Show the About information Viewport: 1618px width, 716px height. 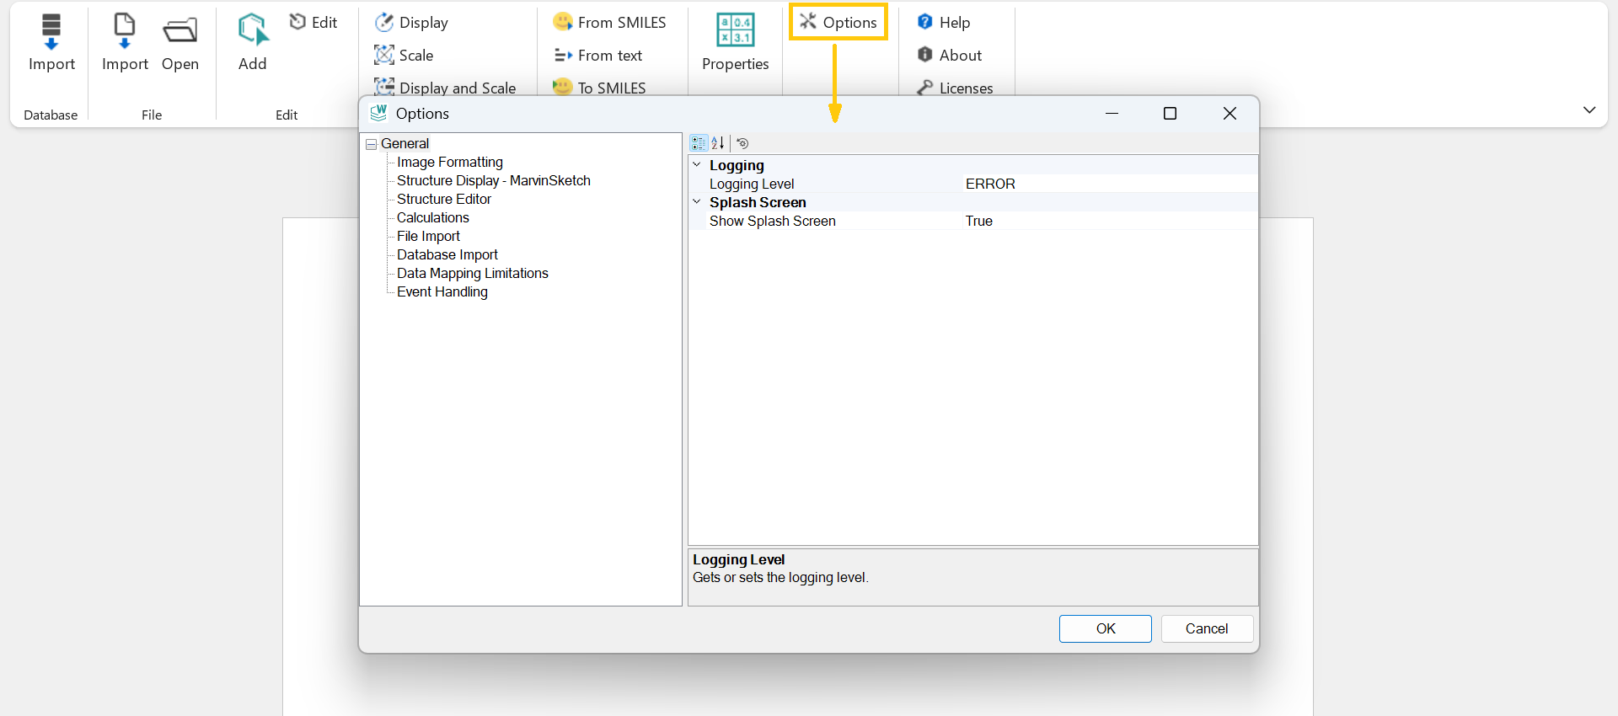click(950, 55)
